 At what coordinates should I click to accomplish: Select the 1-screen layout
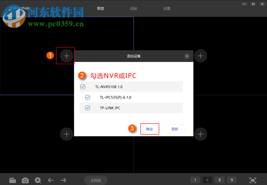(x=195, y=180)
